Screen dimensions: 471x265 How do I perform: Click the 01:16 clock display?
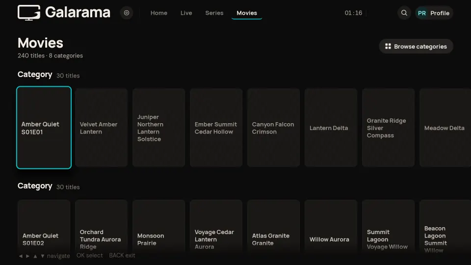(353, 13)
